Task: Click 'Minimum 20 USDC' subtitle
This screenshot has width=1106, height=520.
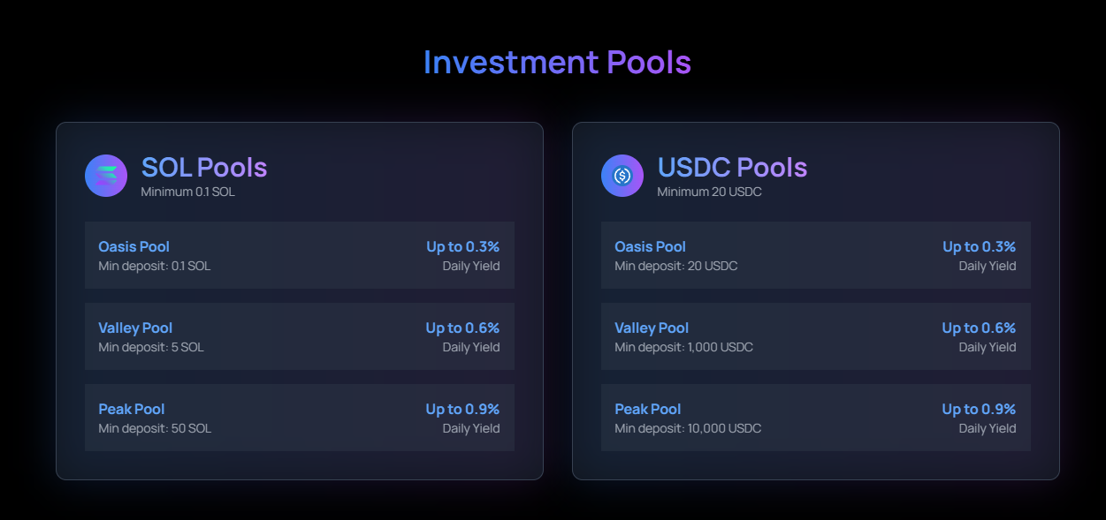Action: 710,192
